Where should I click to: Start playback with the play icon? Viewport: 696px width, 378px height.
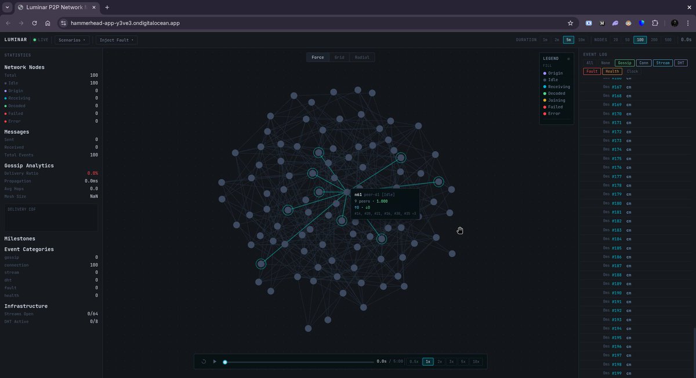pos(215,361)
